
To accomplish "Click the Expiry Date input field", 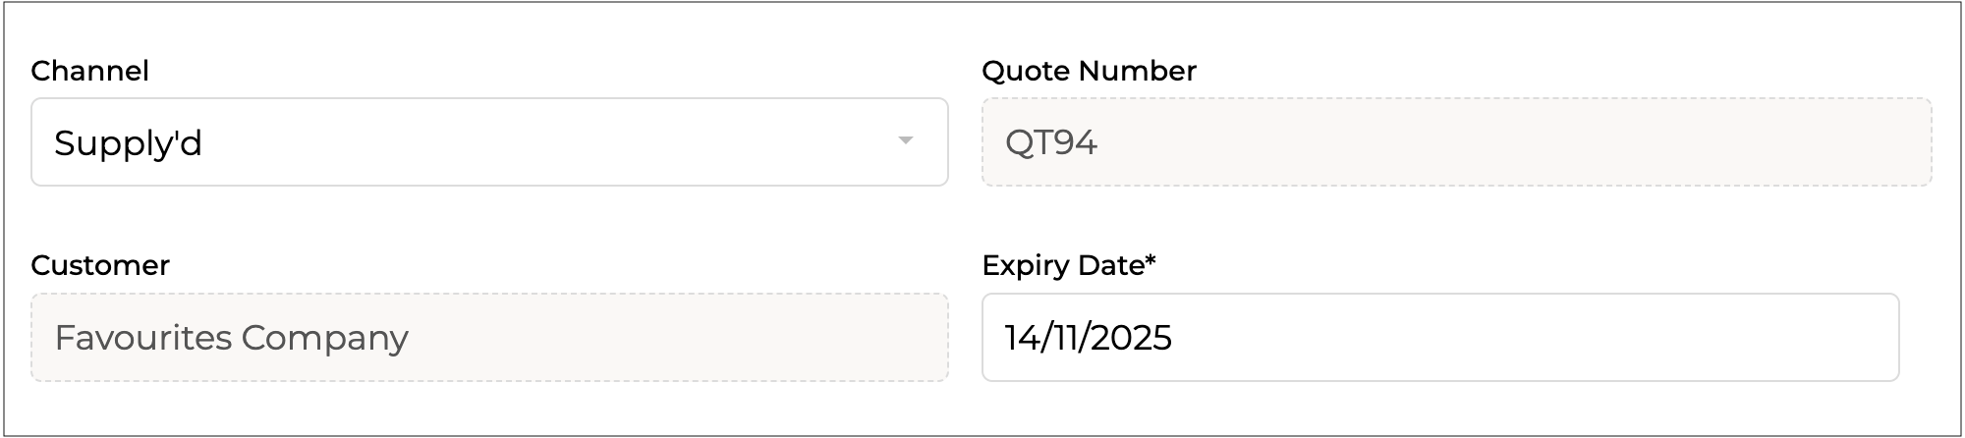I will [x=1439, y=337].
